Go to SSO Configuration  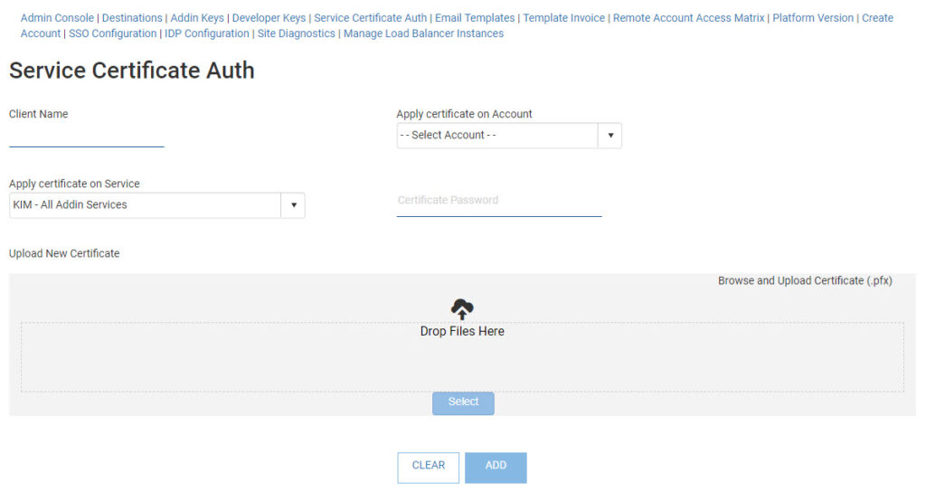tap(113, 33)
